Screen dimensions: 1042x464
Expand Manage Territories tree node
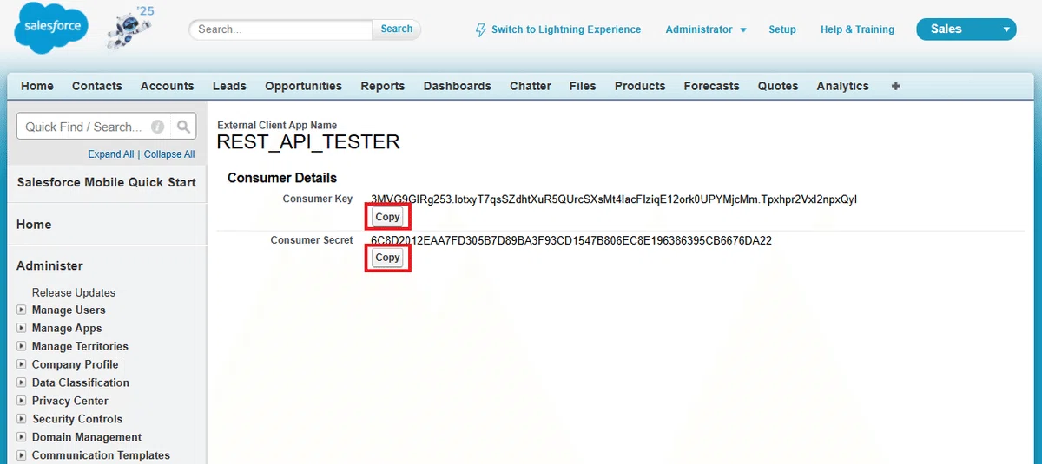[x=22, y=346]
